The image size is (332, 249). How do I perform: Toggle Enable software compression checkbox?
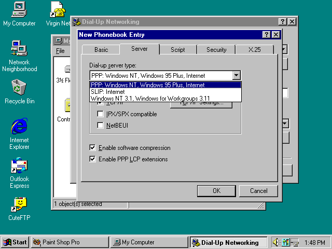92,147
